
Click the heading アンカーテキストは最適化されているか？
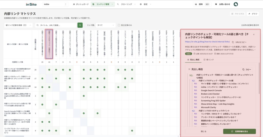pyautogui.click(x=219, y=117)
